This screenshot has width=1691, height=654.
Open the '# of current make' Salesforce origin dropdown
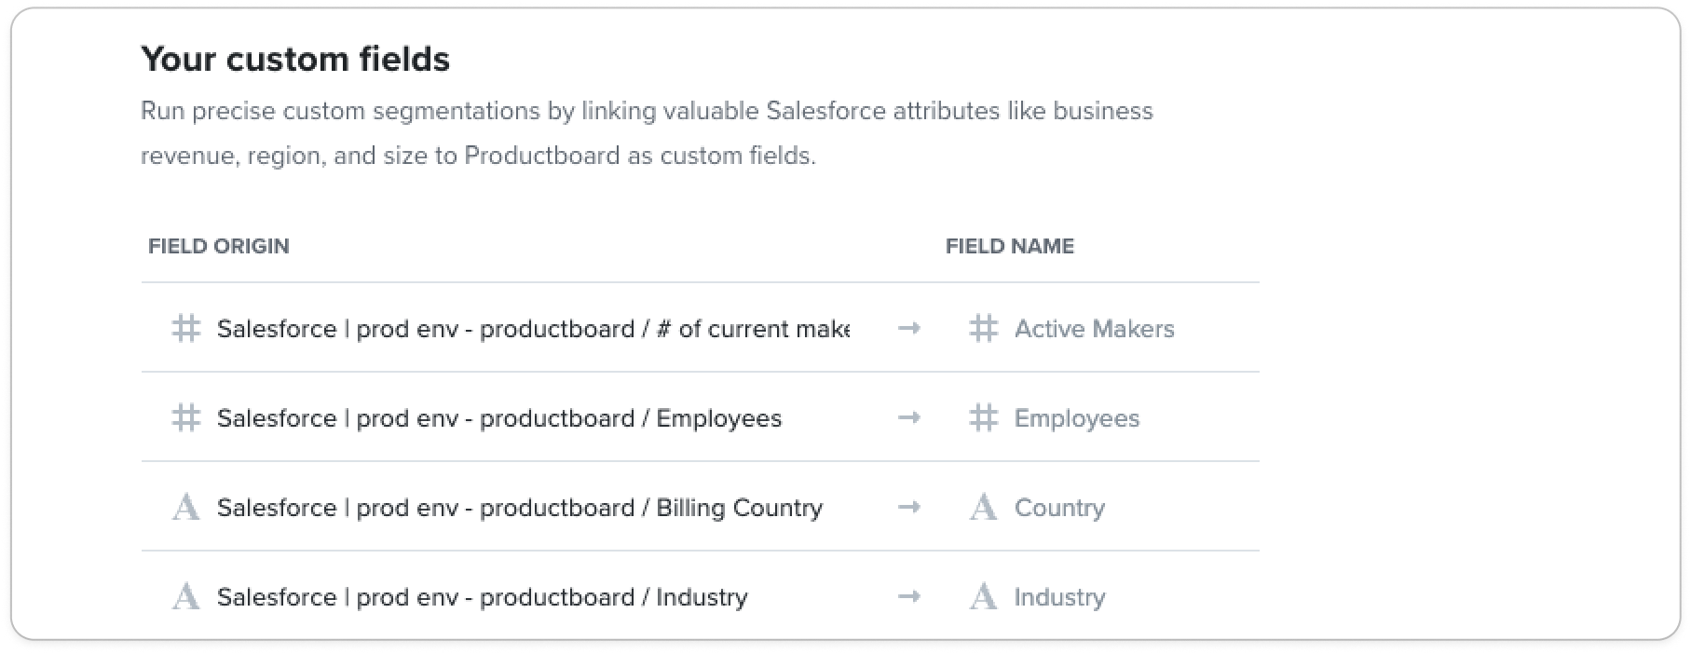click(x=511, y=328)
